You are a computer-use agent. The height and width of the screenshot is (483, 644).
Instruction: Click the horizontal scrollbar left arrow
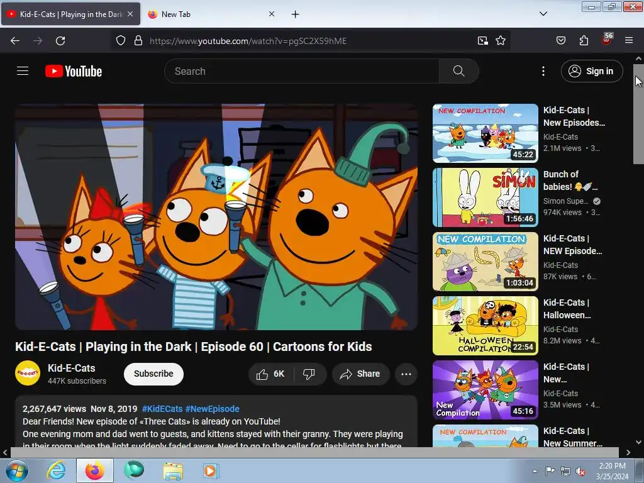tap(5, 452)
